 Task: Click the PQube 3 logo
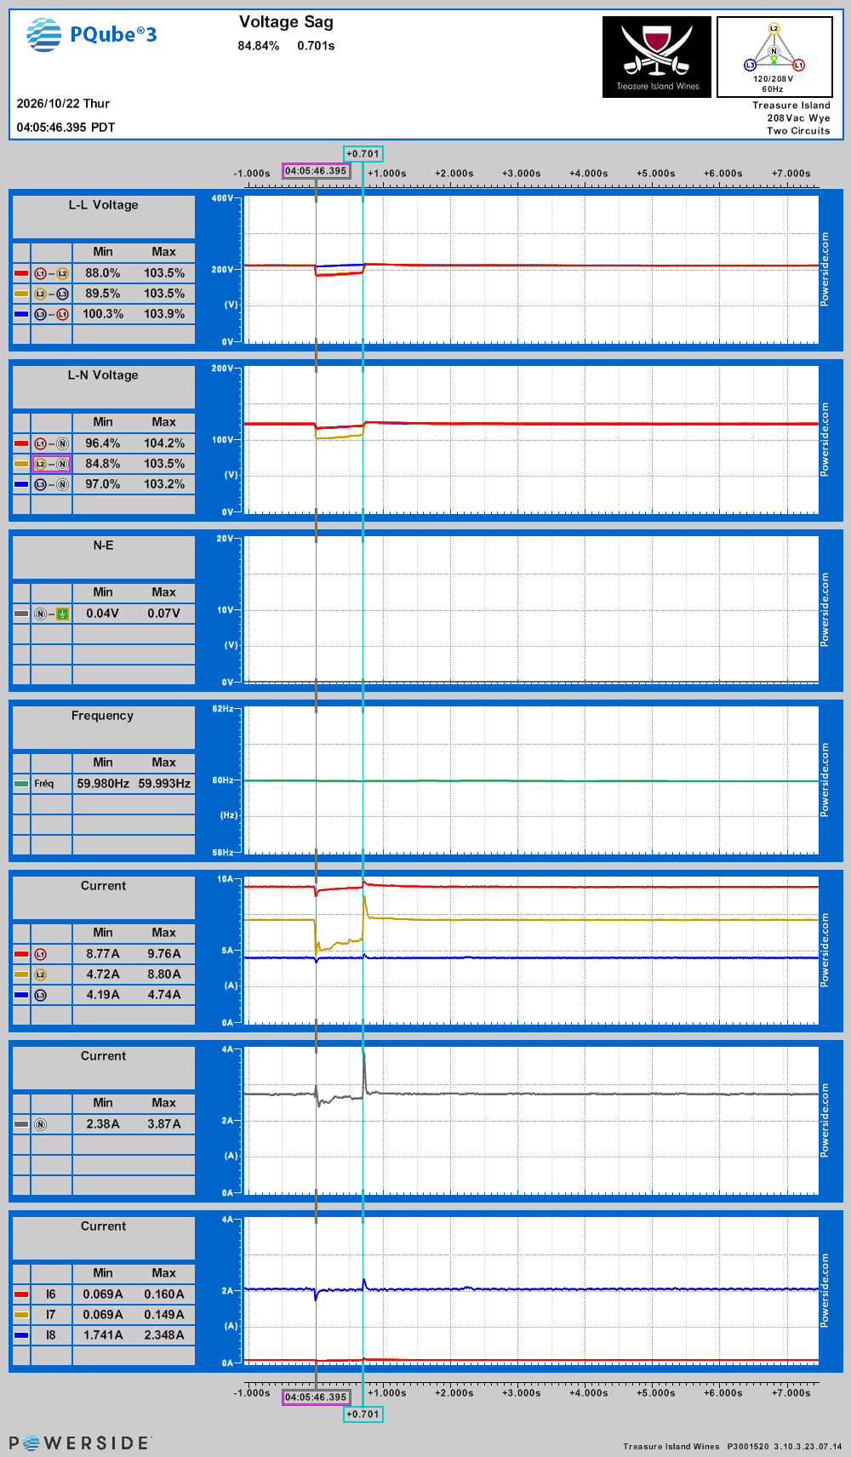[x=92, y=35]
